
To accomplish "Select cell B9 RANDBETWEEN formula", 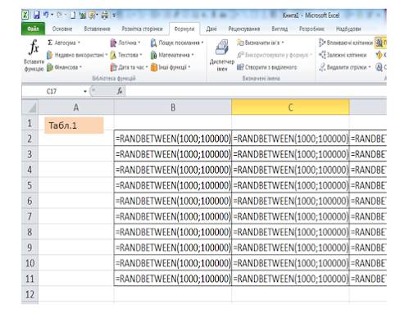I will click(173, 247).
